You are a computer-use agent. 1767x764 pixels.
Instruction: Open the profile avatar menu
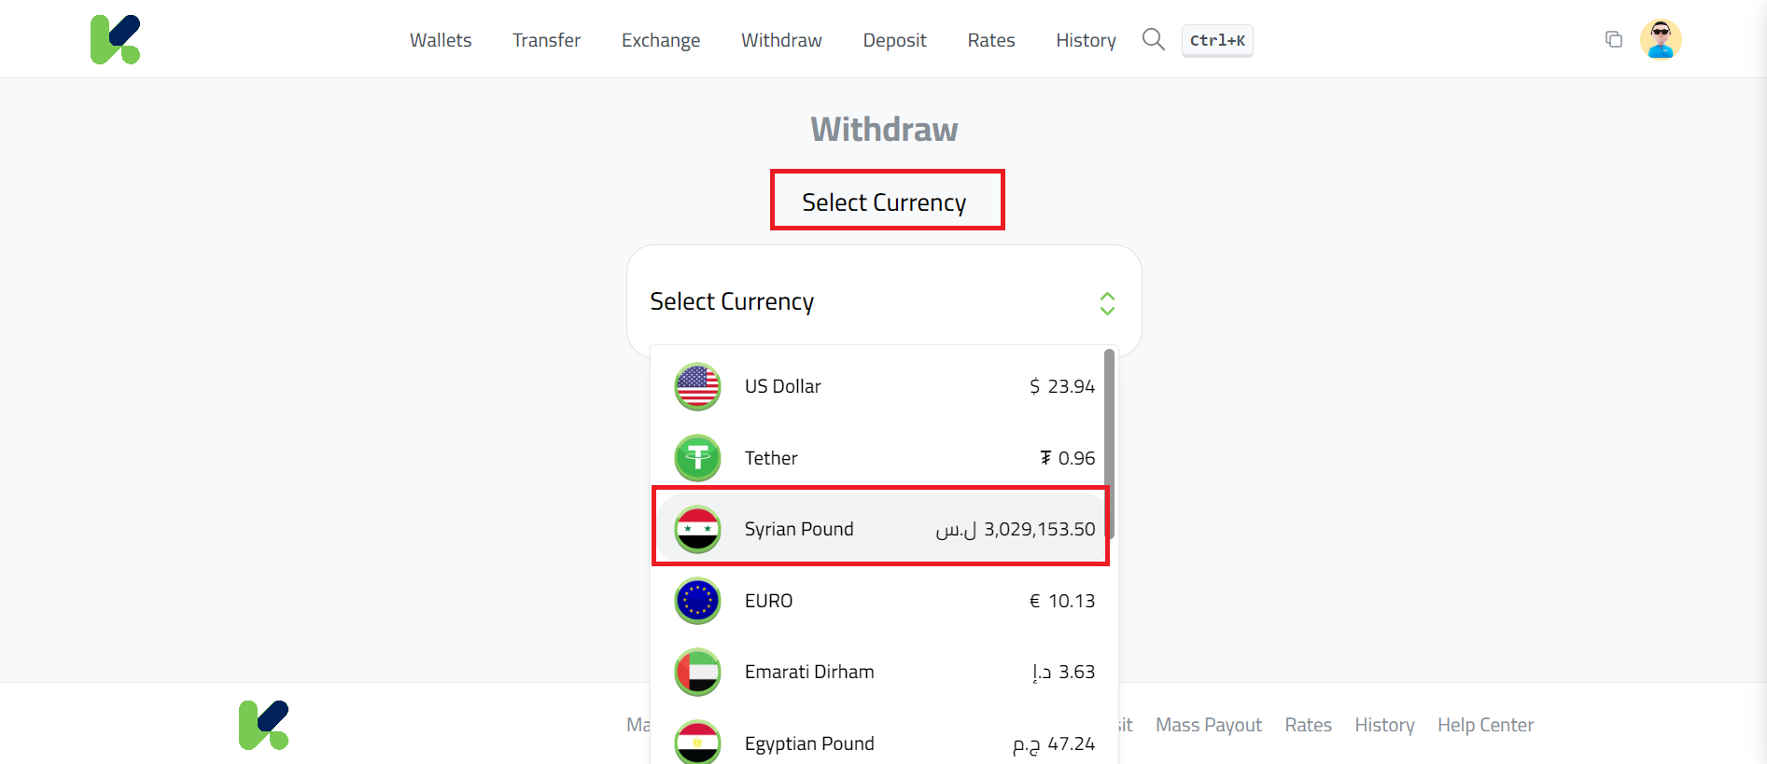coord(1662,39)
